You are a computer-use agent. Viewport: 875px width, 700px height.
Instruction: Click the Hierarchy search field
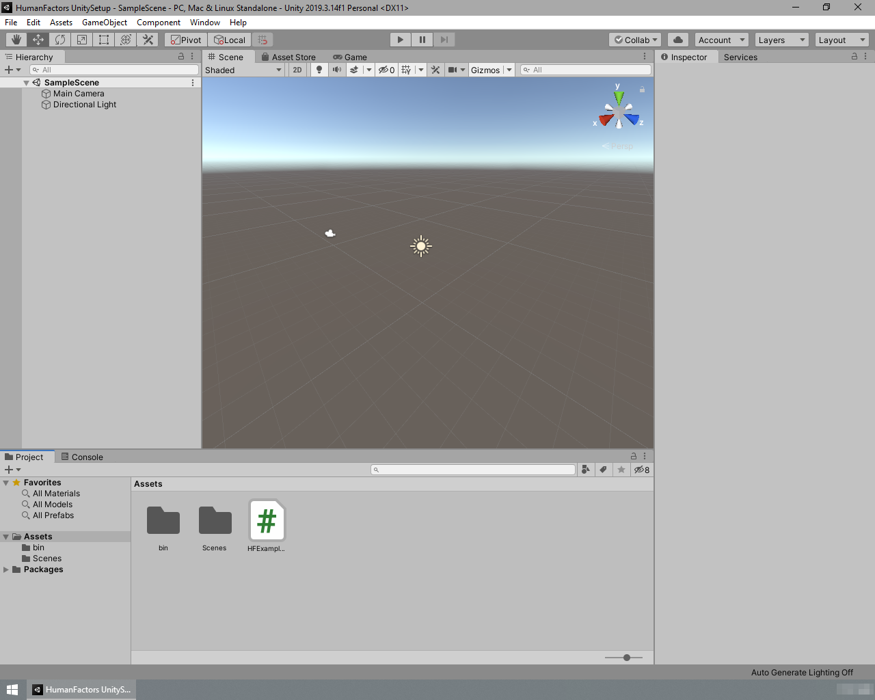click(x=114, y=70)
